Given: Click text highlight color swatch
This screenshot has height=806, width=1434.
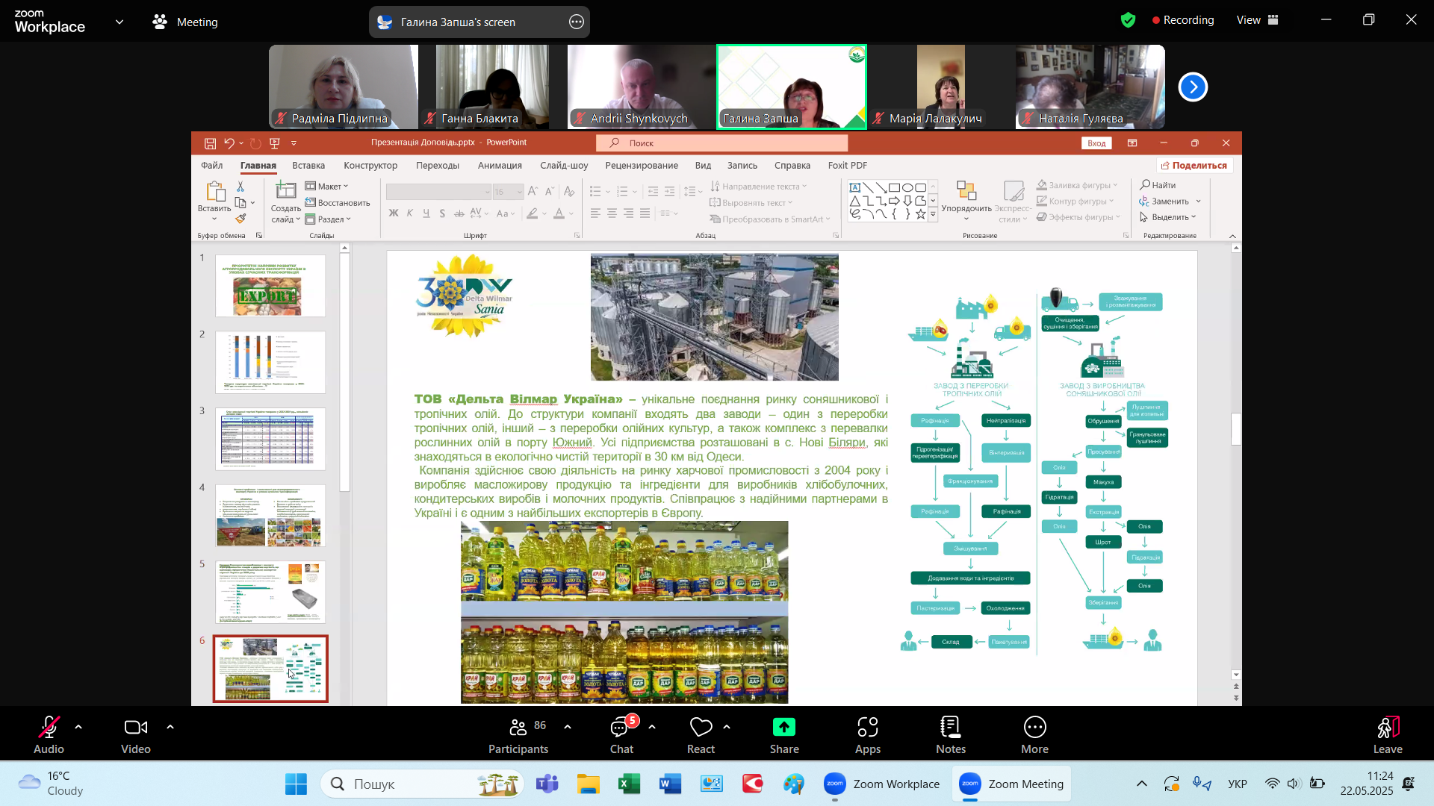Looking at the screenshot, I should point(533,213).
